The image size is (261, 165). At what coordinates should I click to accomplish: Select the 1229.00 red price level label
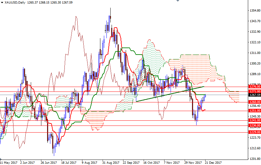[254, 132]
